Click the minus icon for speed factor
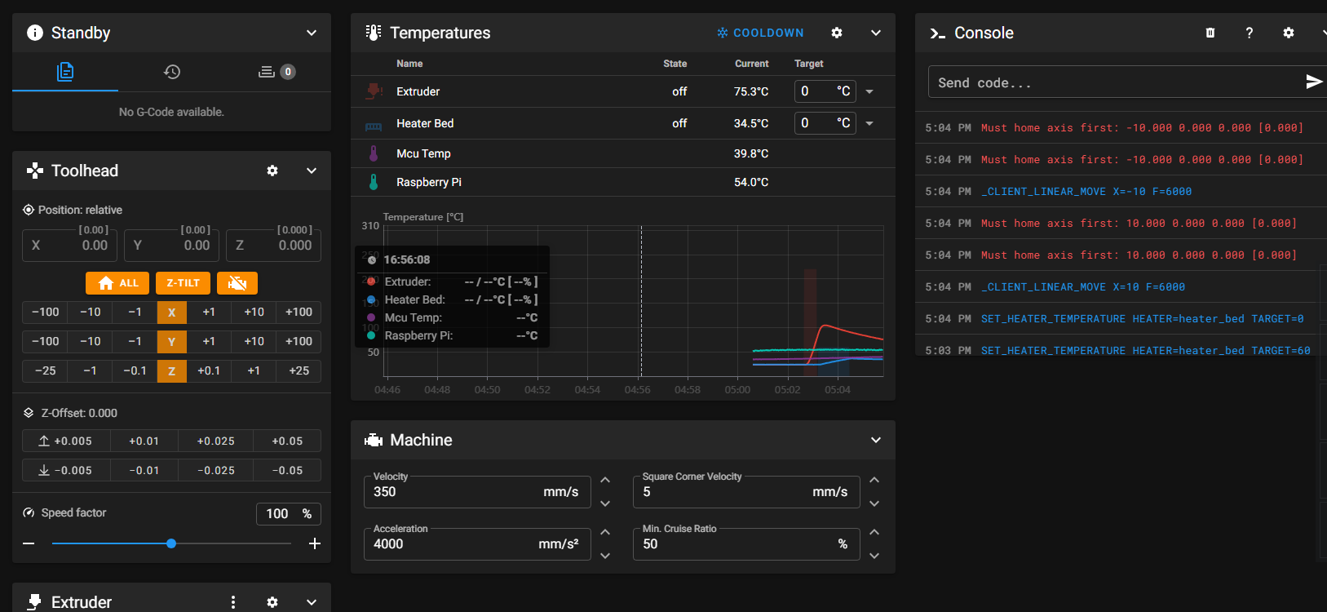The width and height of the screenshot is (1327, 612). pos(29,543)
